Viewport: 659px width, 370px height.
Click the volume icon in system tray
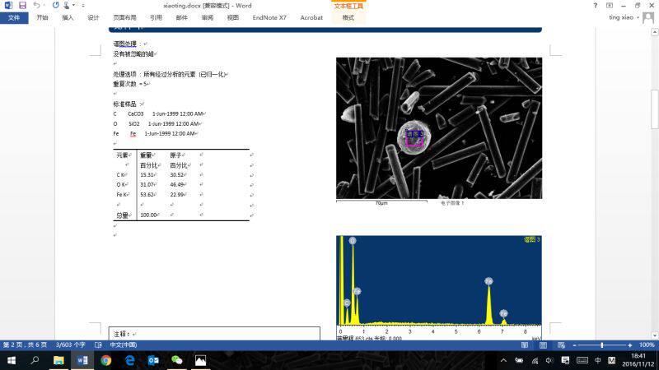pyautogui.click(x=549, y=360)
